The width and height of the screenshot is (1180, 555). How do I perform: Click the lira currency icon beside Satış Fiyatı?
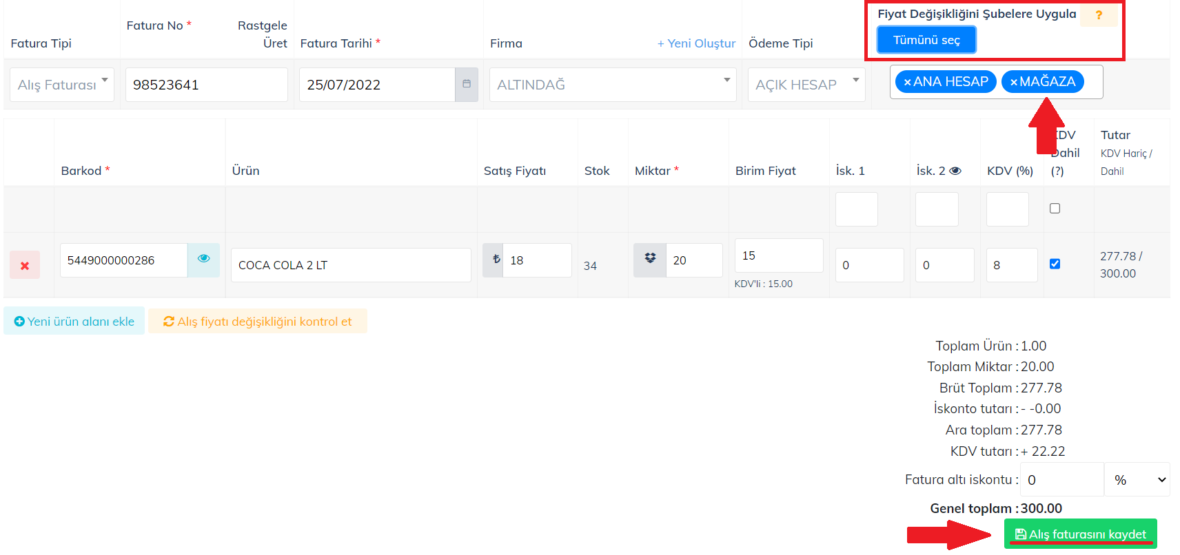(494, 260)
